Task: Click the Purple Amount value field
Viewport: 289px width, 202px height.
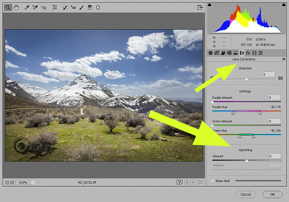Action: 275,98
